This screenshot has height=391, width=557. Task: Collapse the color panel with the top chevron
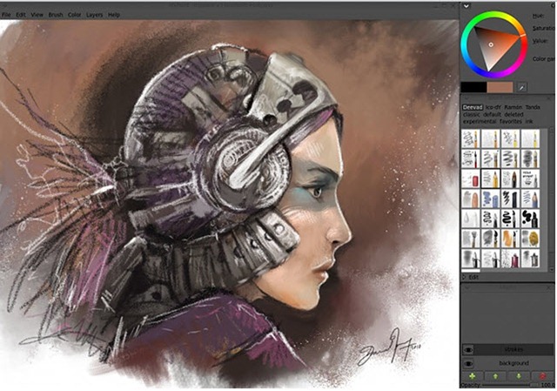coord(466,6)
